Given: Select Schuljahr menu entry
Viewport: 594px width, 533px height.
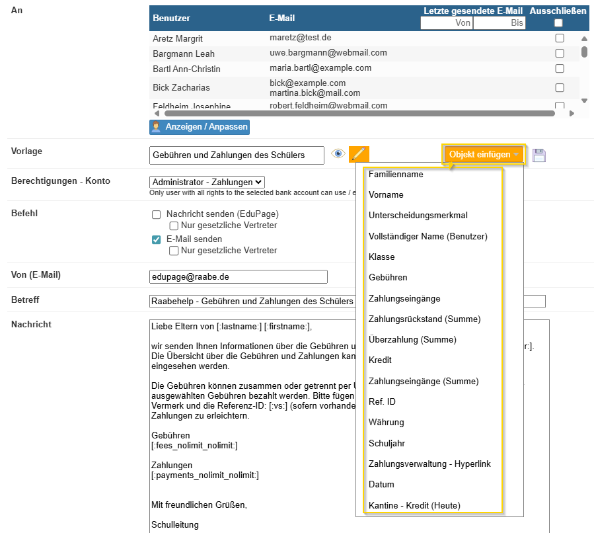Looking at the screenshot, I should point(387,444).
